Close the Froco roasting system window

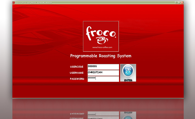pos(182,3)
